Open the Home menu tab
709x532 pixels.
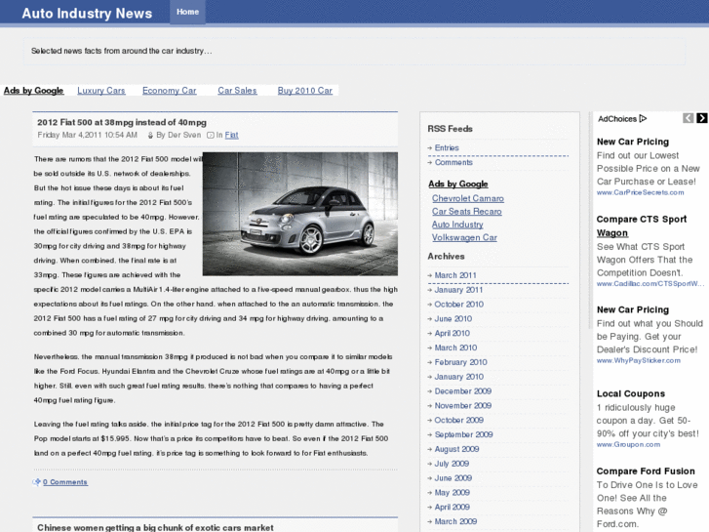point(187,12)
